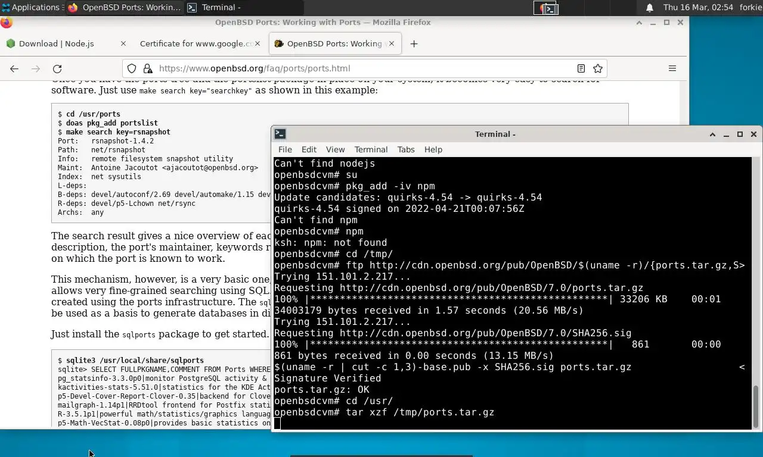Screen dimensions: 763x457
Task: Go forward one page in Firefox
Action: click(36, 68)
